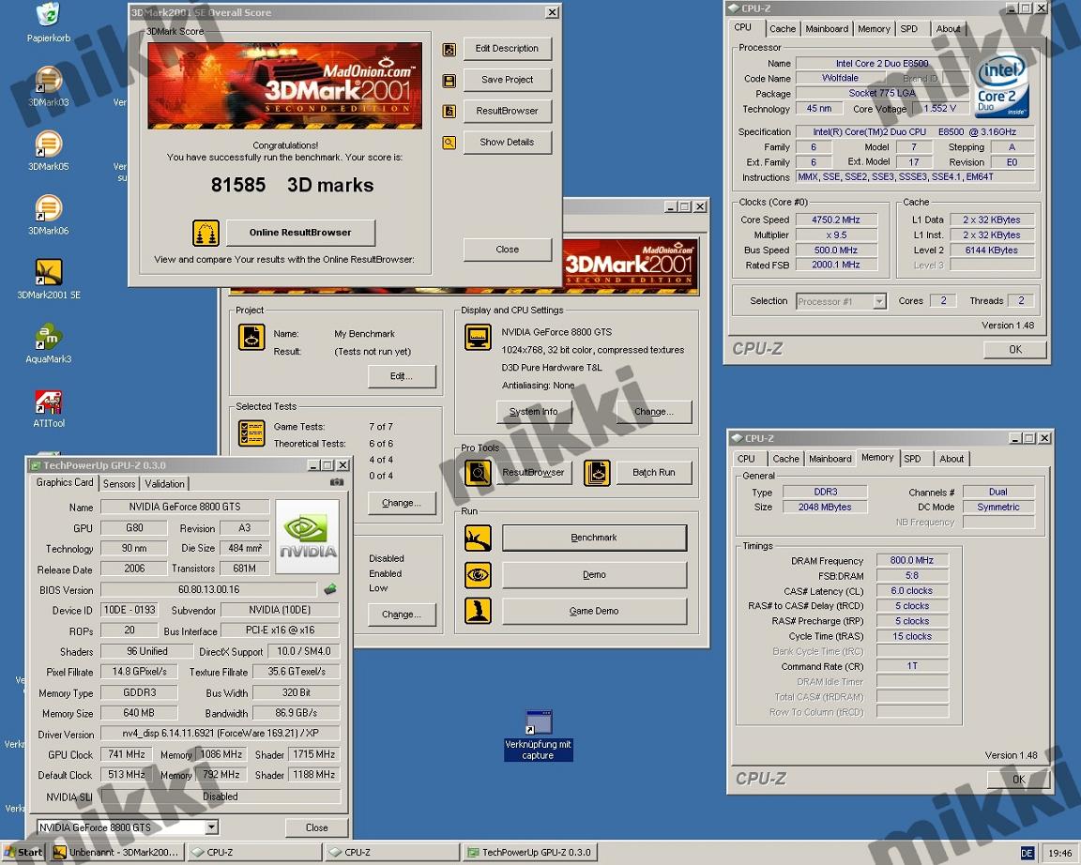This screenshot has width=1081, height=865.
Task: Switch to Cache tab in upper CPU-Z window
Action: coord(783,29)
